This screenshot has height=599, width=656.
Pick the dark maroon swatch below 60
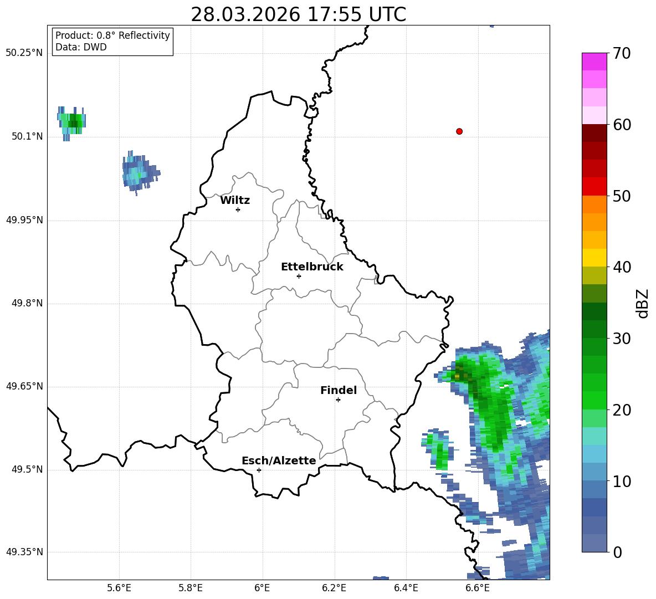(x=594, y=133)
